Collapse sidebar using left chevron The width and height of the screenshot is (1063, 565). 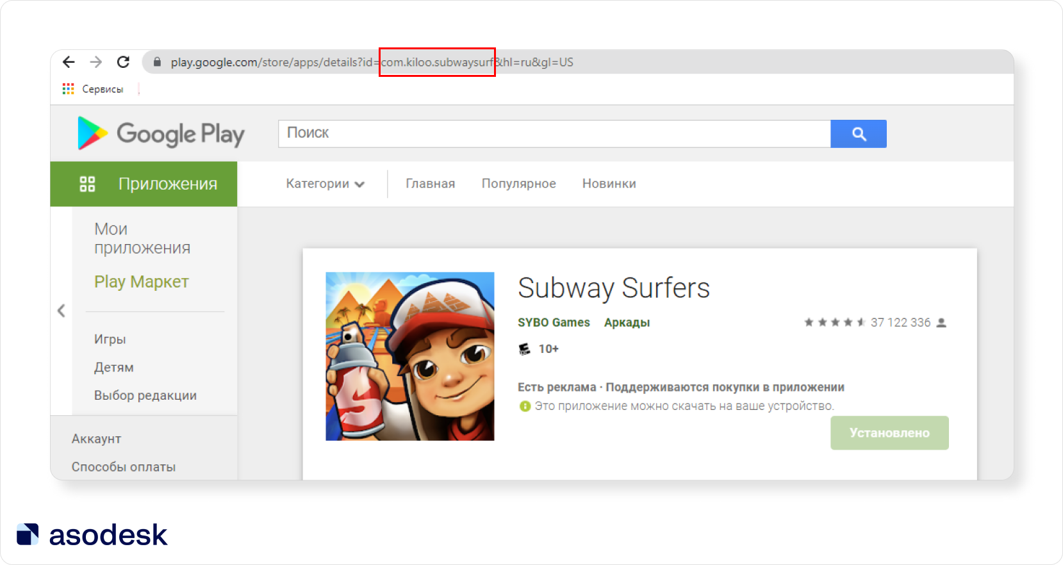pyautogui.click(x=62, y=311)
